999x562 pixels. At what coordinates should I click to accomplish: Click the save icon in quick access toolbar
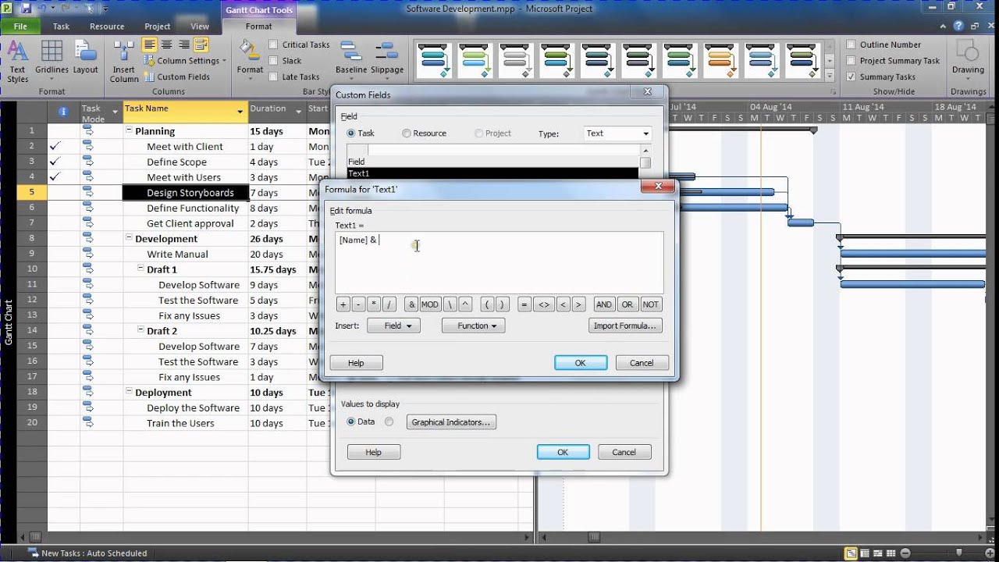26,9
